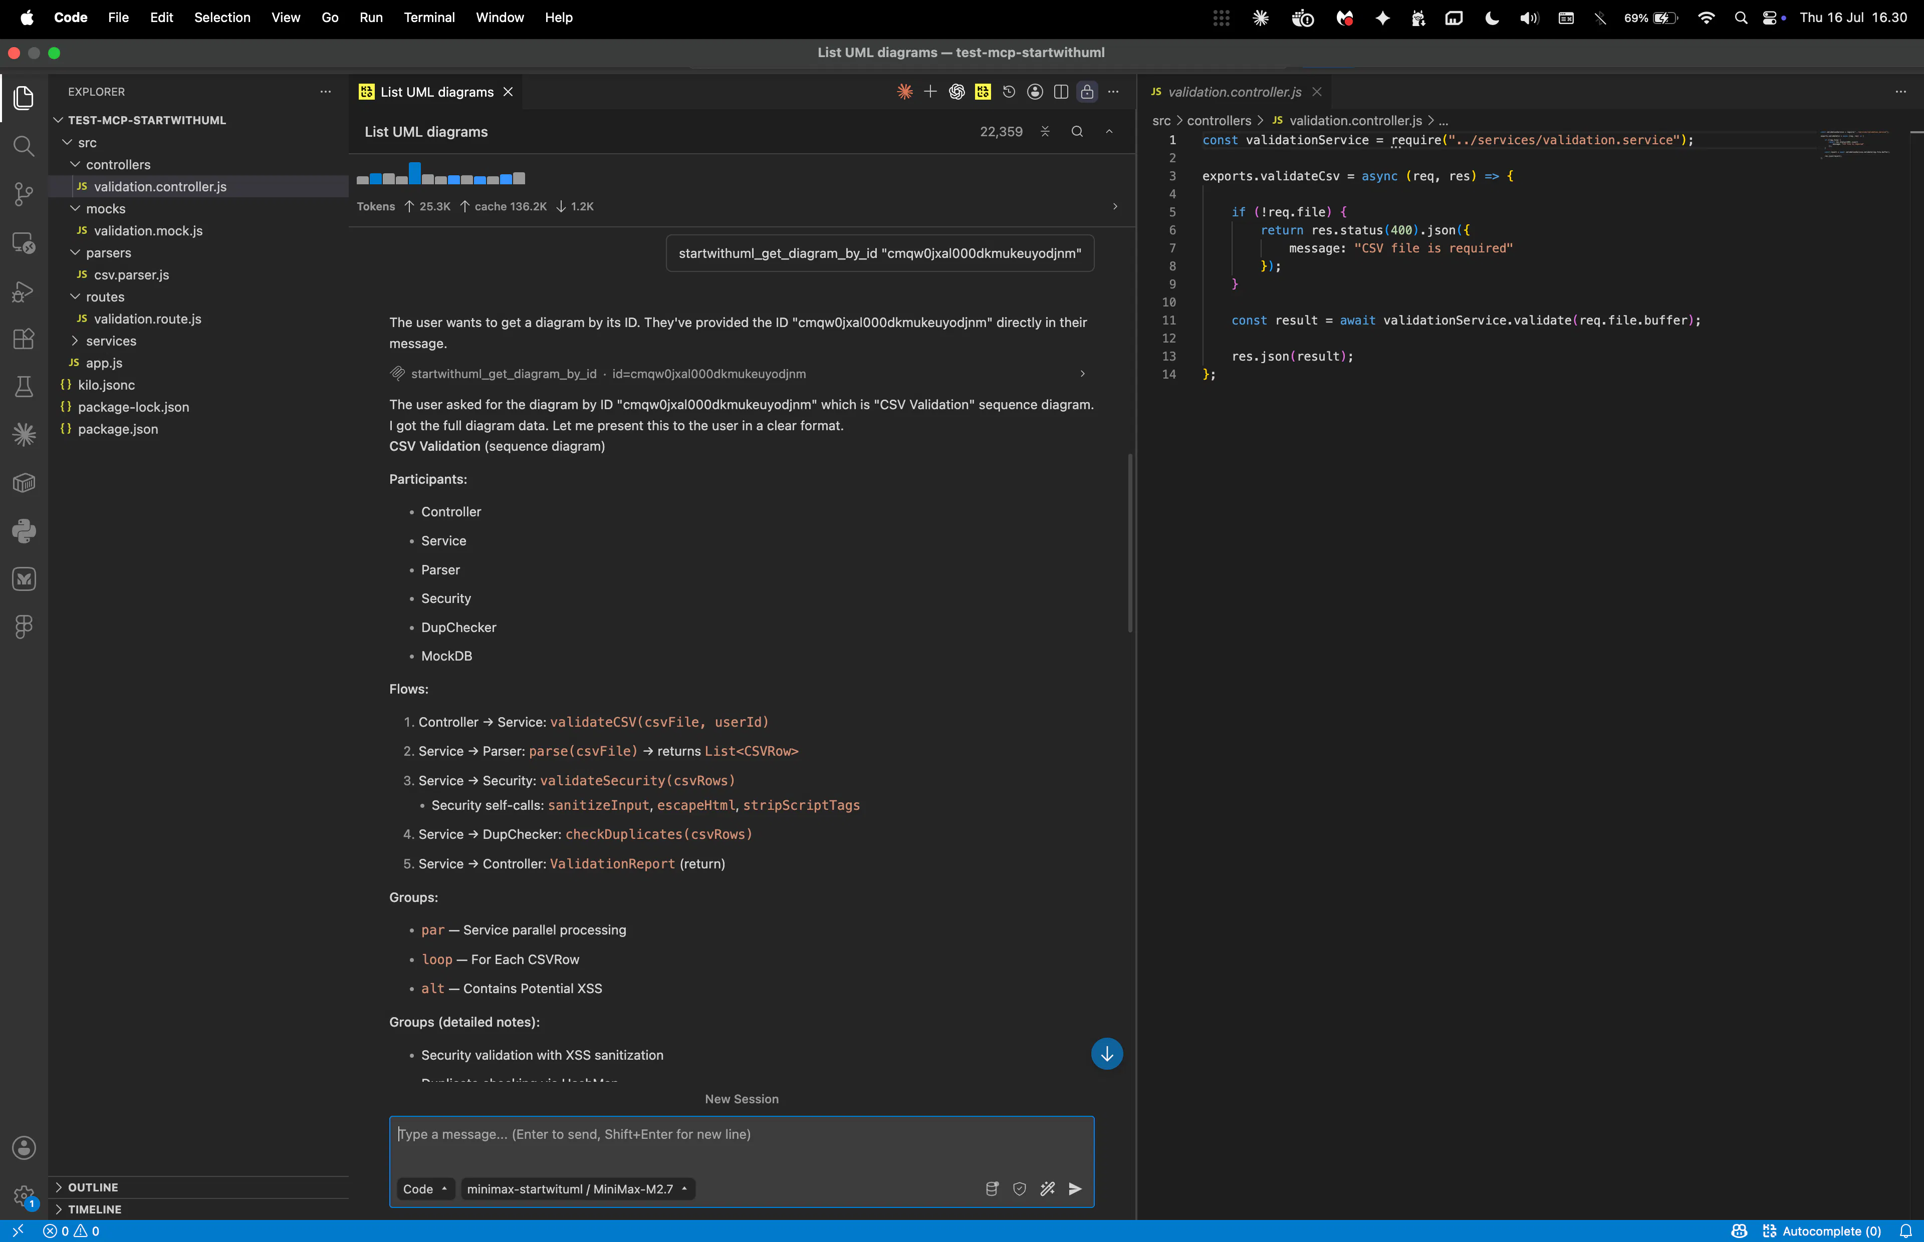
Task: Open the Python sidebar icon
Action: (24, 531)
